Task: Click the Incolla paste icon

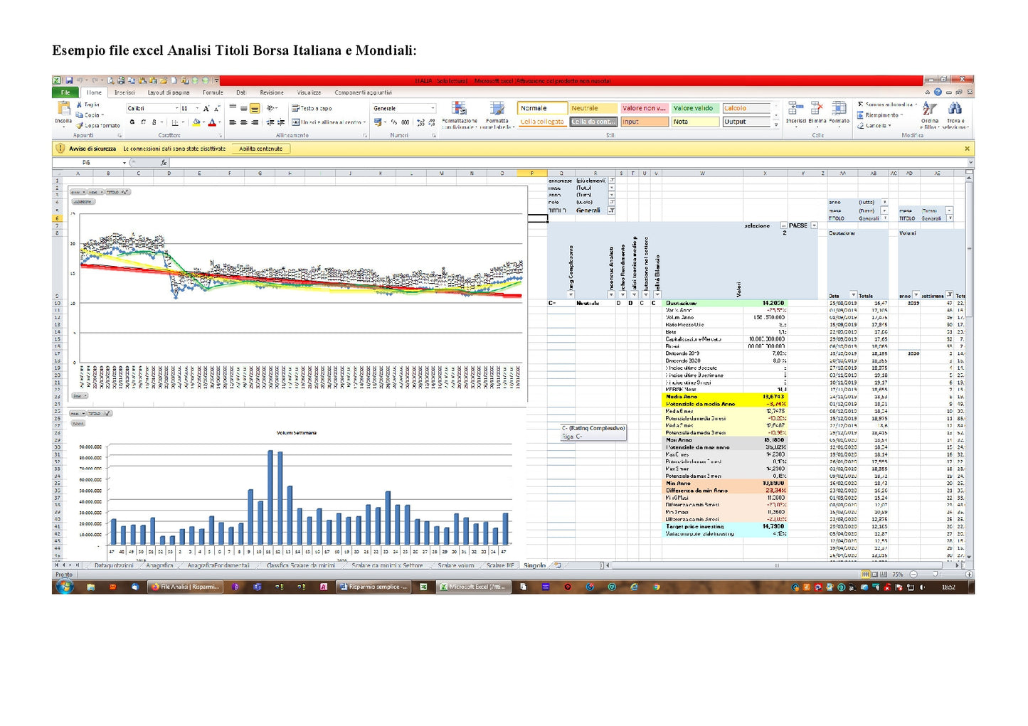Action: pyautogui.click(x=63, y=108)
